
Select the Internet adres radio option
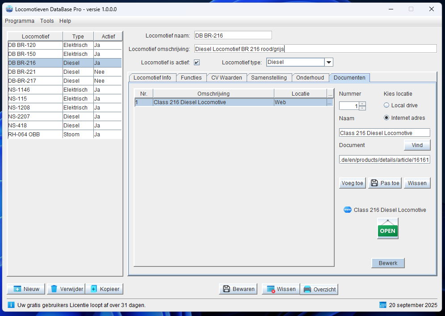[387, 118]
